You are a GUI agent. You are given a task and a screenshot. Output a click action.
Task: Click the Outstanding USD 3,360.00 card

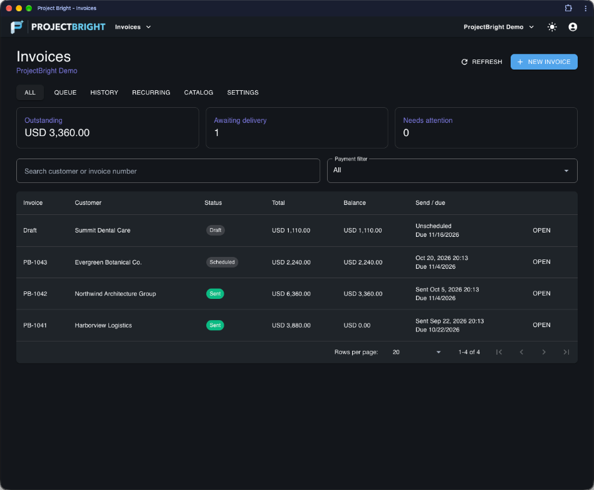[108, 128]
